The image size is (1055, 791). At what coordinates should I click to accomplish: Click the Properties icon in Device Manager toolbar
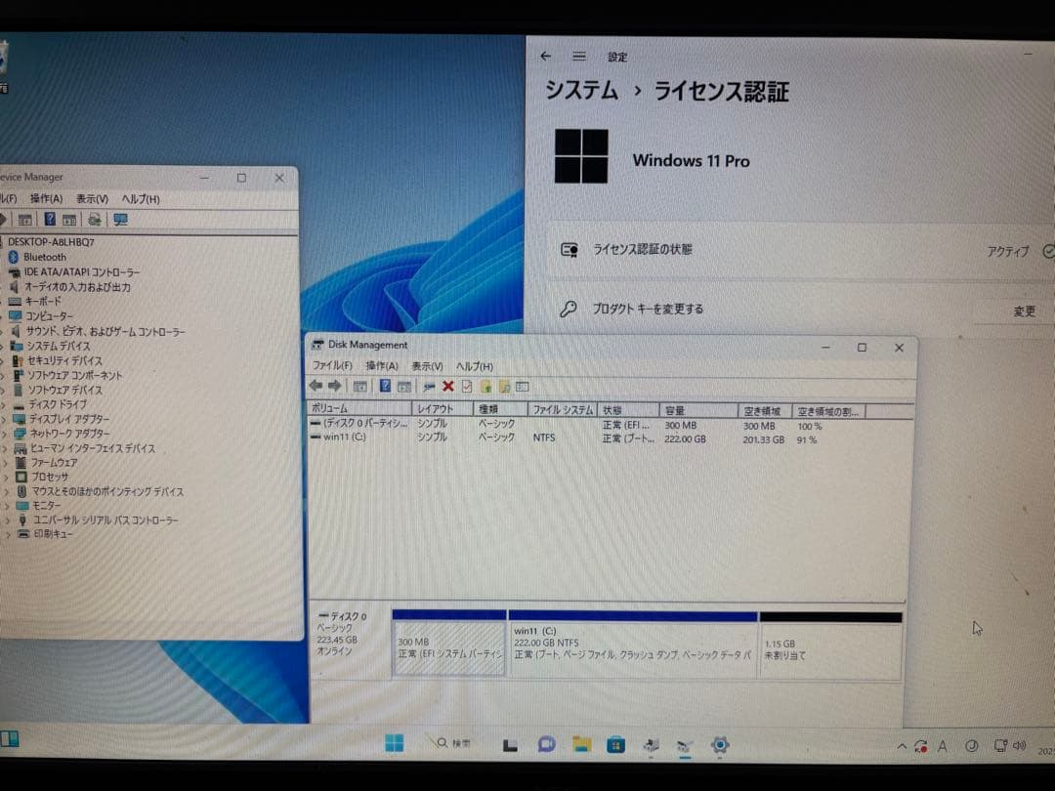(24, 219)
